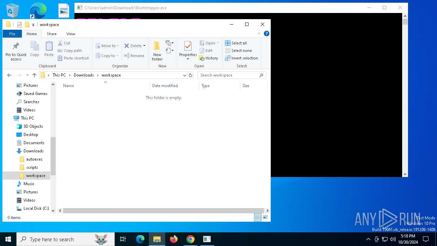Sort by Date modified column
Screen dimensions: 437x246
174,86
